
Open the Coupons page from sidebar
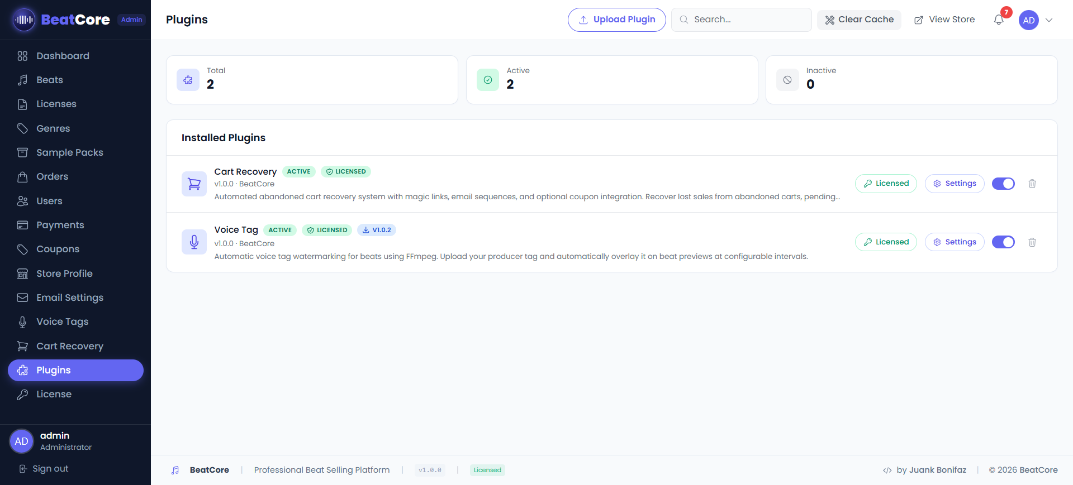click(x=58, y=249)
